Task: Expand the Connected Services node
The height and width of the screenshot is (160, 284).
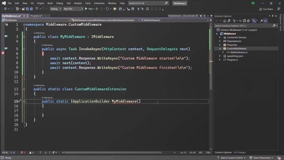Action: coord(220,37)
